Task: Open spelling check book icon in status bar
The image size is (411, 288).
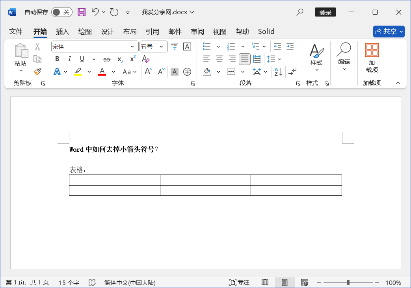Action: (92, 282)
